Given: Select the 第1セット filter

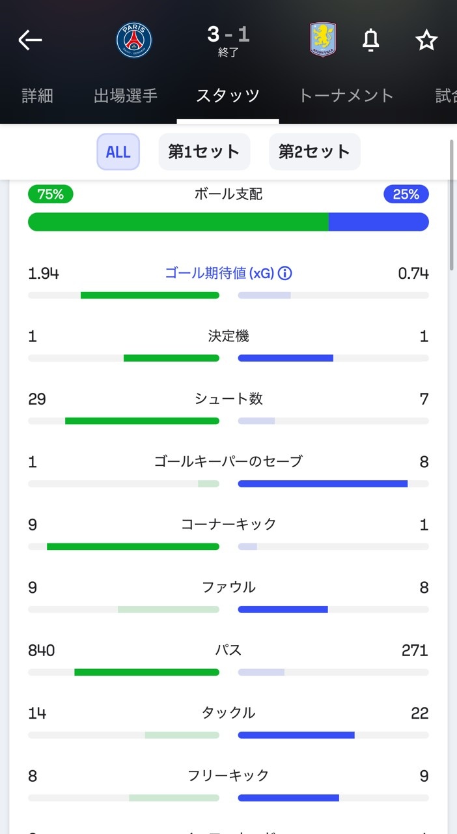Looking at the screenshot, I should click(204, 152).
